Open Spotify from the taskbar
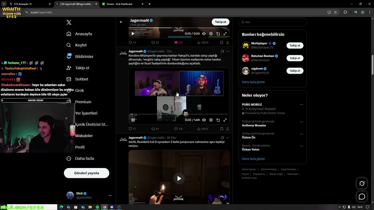This screenshot has height=210, width=374. pos(97,207)
